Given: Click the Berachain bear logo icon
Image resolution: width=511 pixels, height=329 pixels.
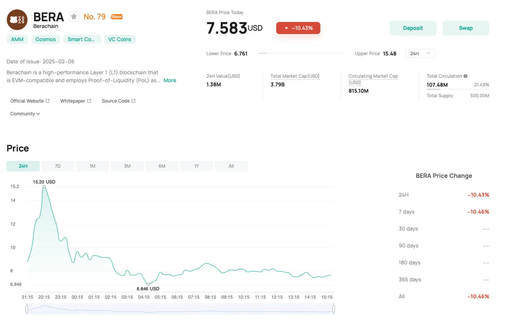Looking at the screenshot, I should [17, 20].
